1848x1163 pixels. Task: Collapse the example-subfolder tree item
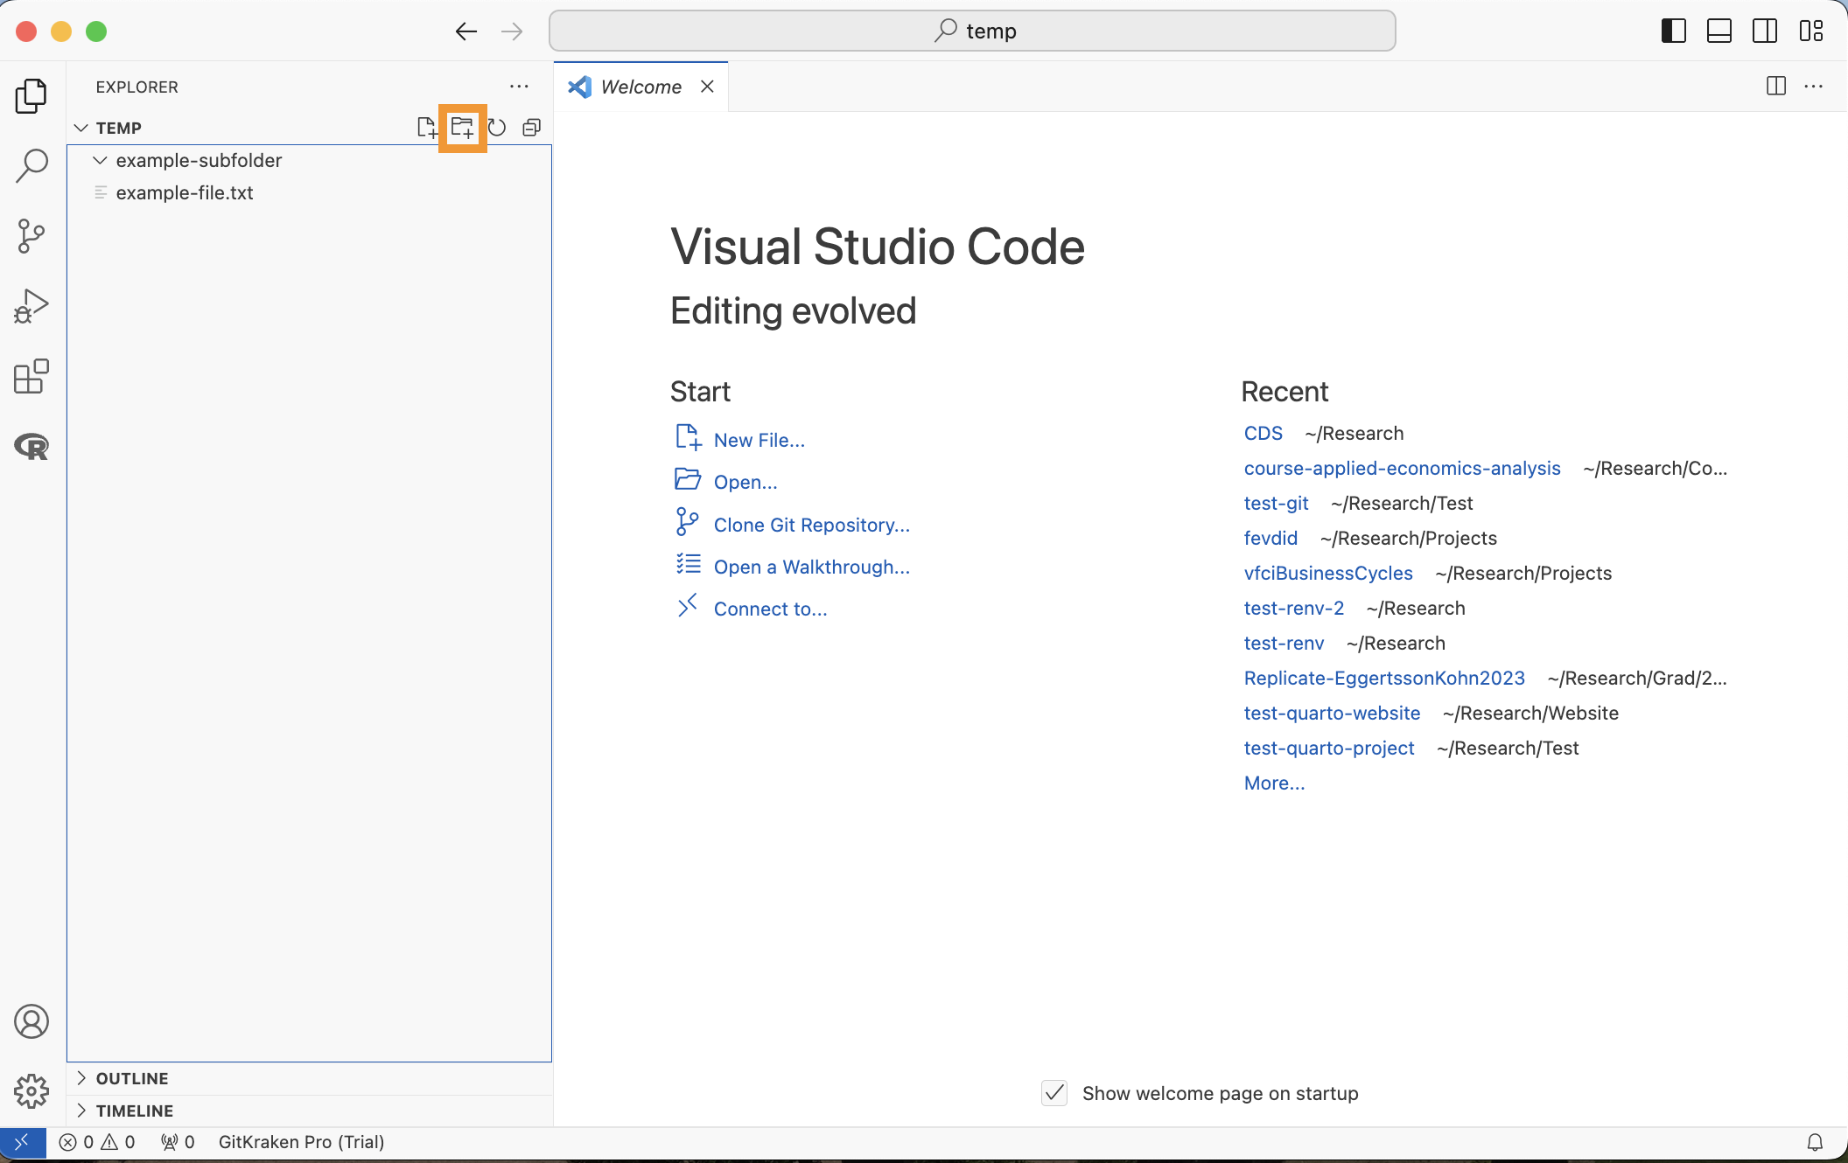[101, 161]
